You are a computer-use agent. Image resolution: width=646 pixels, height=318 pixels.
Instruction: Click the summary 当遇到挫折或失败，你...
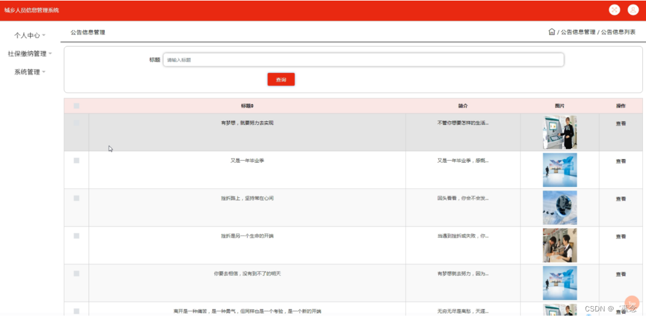[463, 236]
